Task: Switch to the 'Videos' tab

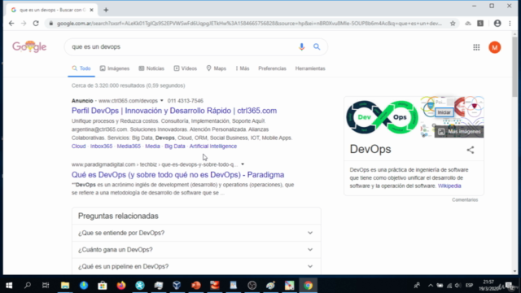Action: (x=185, y=68)
